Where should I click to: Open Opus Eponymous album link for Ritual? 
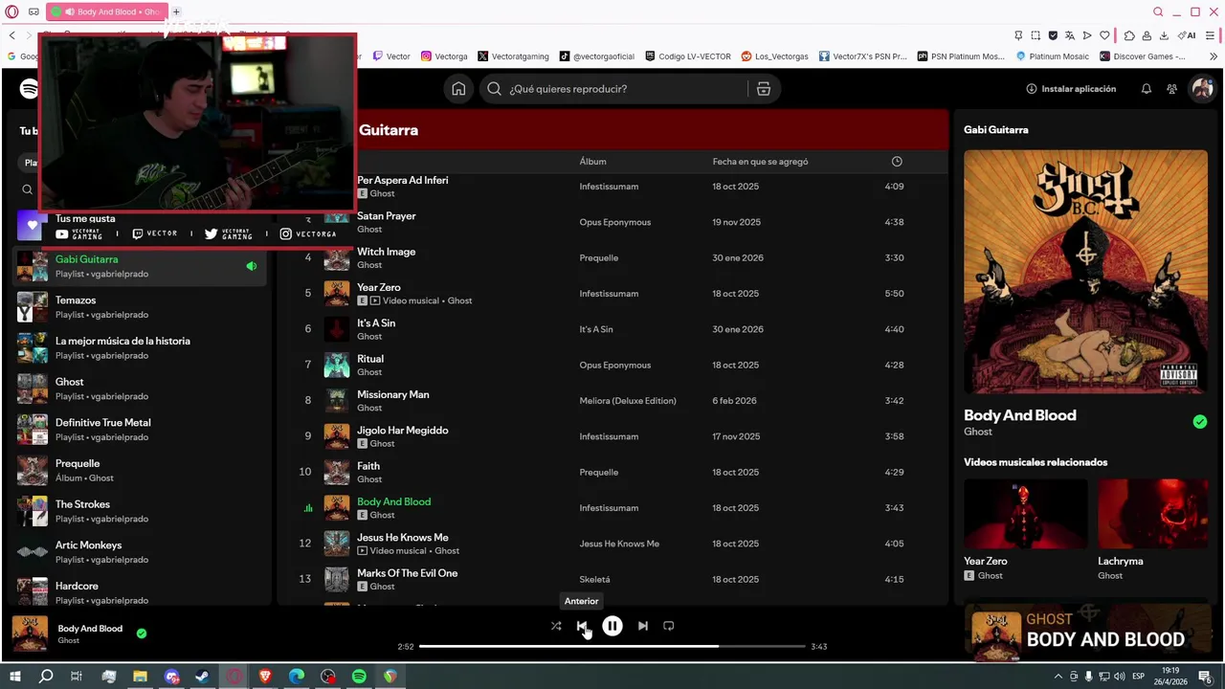coord(614,366)
